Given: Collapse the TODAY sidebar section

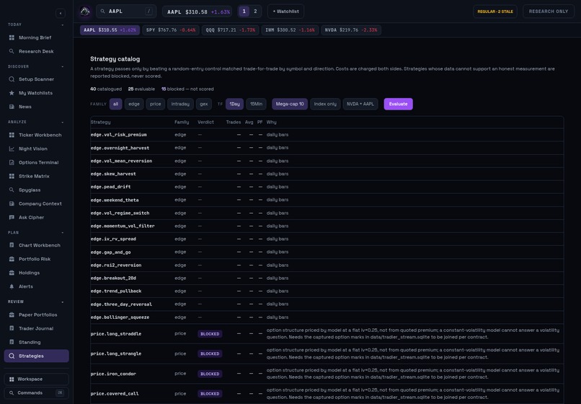Looking at the screenshot, I should [62, 25].
